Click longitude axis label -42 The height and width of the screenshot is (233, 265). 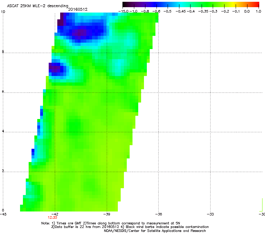point(55,214)
